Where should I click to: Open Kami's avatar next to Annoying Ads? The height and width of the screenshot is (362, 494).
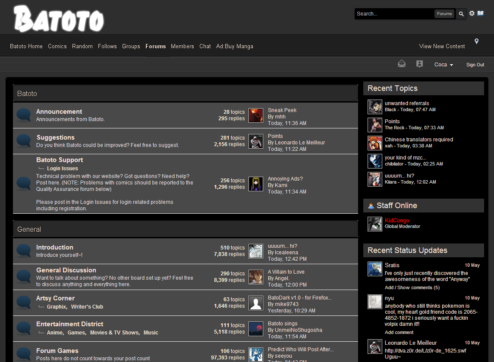click(x=256, y=184)
